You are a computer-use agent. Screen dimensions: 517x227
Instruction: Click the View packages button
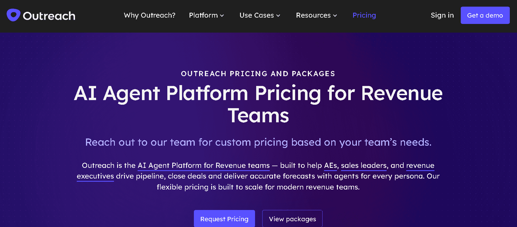(x=292, y=219)
